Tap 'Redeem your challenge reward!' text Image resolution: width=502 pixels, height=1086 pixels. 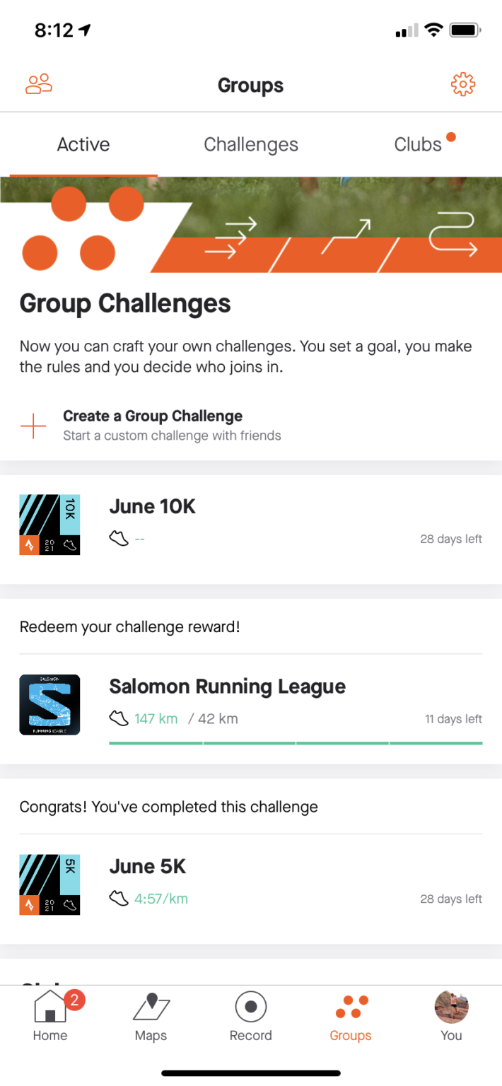tap(129, 626)
